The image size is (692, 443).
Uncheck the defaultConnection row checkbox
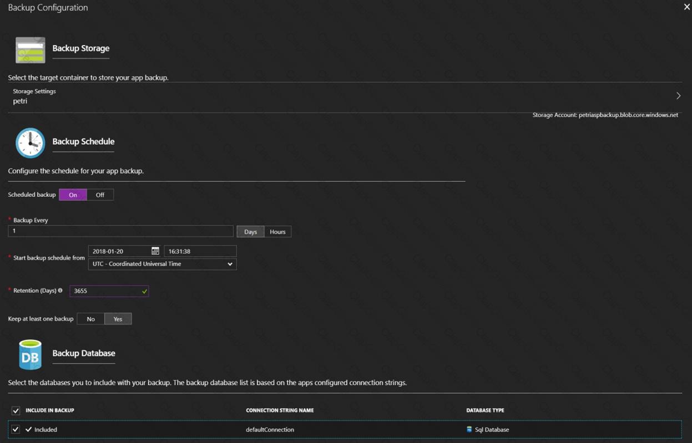pyautogui.click(x=16, y=430)
